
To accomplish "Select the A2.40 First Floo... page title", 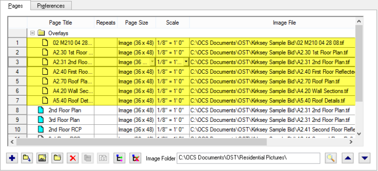I will point(73,72).
